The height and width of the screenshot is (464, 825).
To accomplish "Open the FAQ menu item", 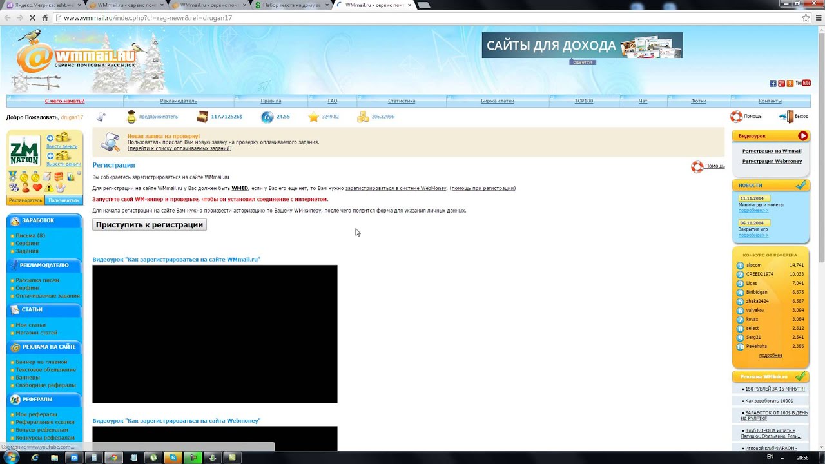I will coord(333,101).
